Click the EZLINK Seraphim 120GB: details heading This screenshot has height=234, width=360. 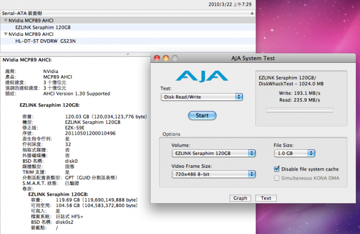[49, 105]
